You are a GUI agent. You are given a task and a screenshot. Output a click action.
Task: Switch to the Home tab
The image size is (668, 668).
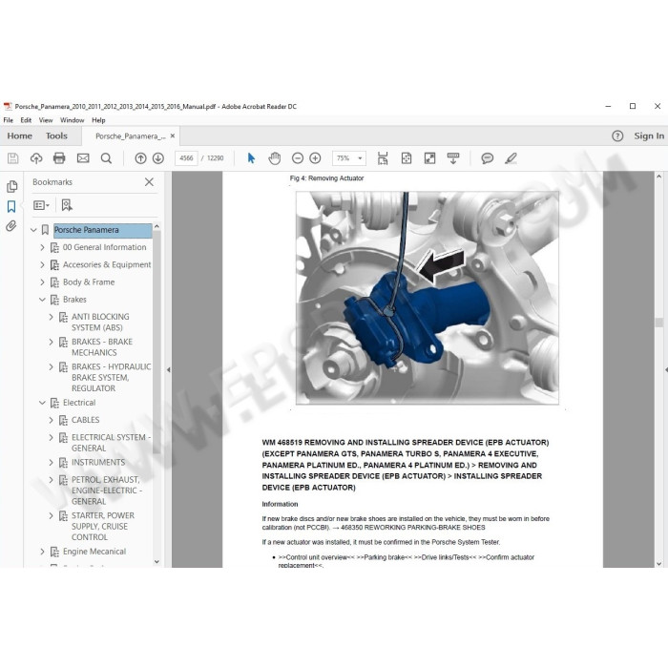tap(20, 136)
